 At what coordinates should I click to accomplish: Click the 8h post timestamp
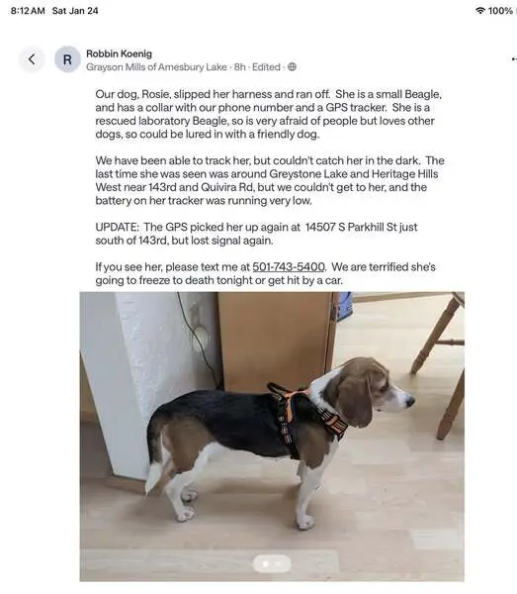[240, 67]
